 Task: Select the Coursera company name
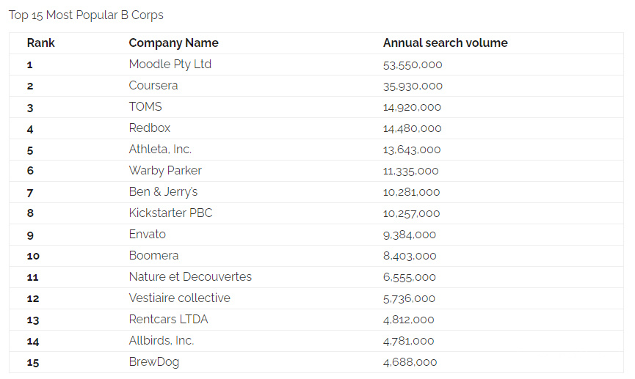153,85
